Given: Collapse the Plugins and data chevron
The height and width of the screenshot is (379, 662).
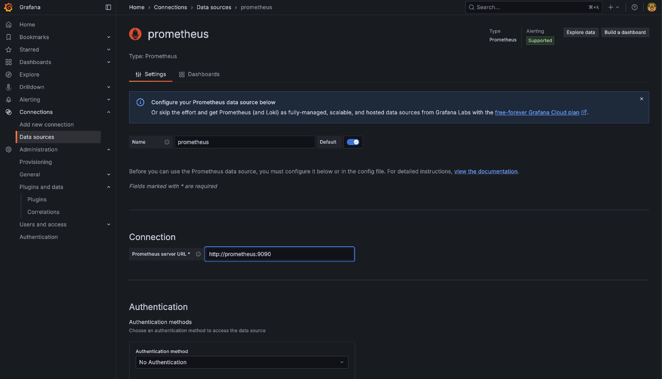Looking at the screenshot, I should click(109, 187).
